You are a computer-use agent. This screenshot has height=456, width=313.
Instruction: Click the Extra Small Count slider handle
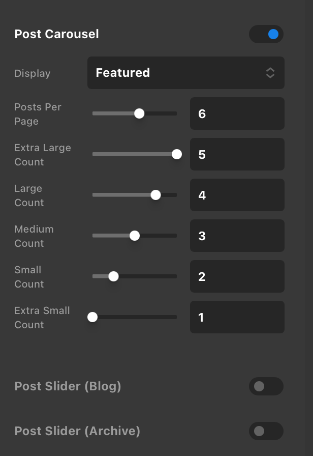click(x=92, y=317)
